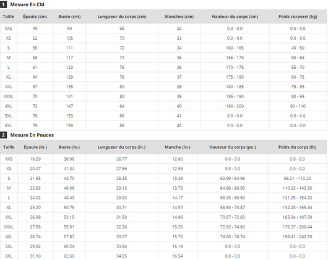Click the Hauteur du corps (po.) header
328x260 pixels.
[x=233, y=147]
